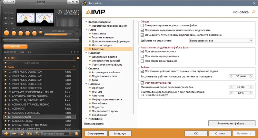Image resolution: width=258 pixels, height=138 pixels.
Task: Skip to next track button
Action: [35, 33]
